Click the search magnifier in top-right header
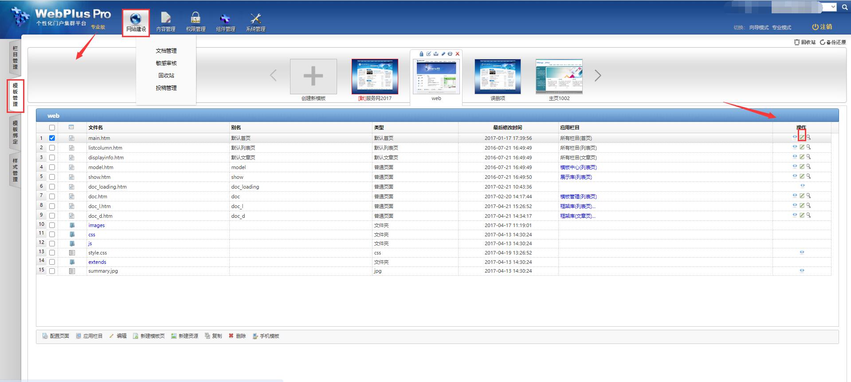The width and height of the screenshot is (851, 382). click(x=844, y=7)
